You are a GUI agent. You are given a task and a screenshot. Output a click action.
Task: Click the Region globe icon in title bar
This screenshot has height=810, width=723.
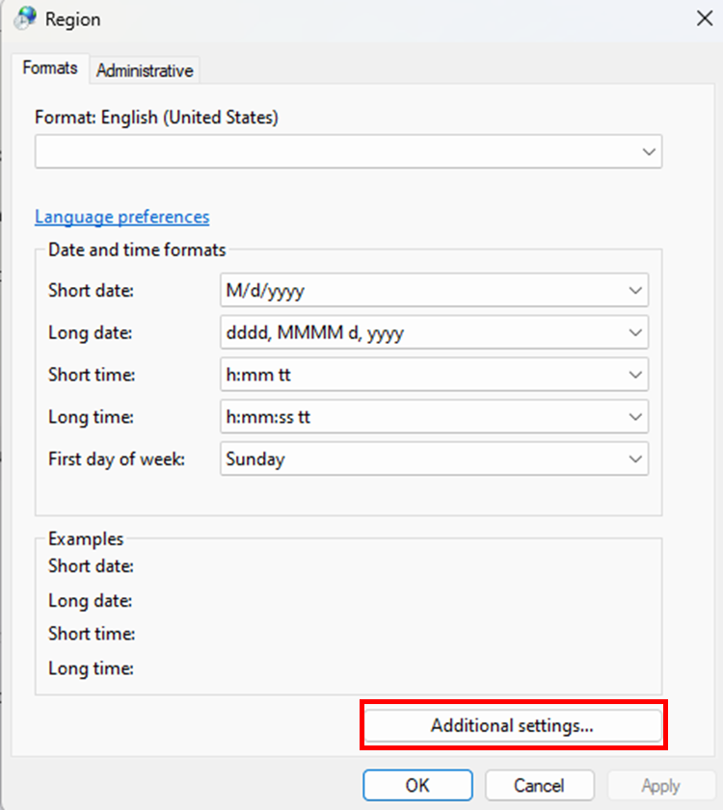click(26, 18)
